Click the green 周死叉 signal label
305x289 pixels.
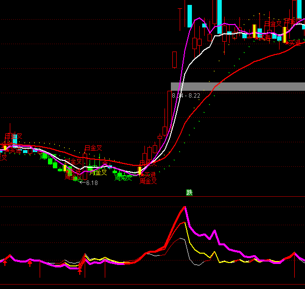[x=123, y=178]
